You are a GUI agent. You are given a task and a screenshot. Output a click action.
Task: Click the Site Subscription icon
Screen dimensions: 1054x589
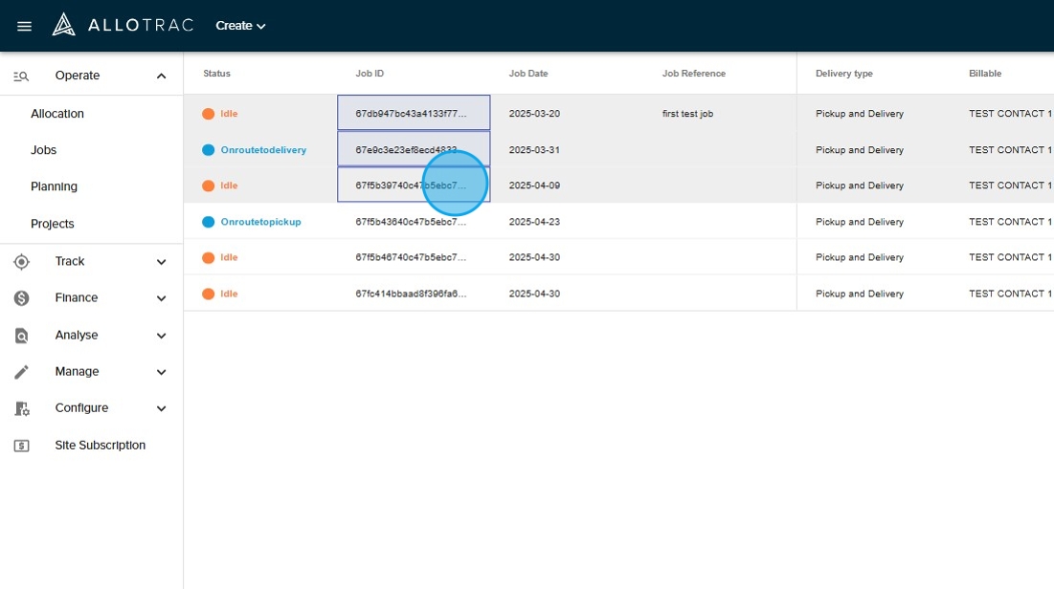pos(21,446)
